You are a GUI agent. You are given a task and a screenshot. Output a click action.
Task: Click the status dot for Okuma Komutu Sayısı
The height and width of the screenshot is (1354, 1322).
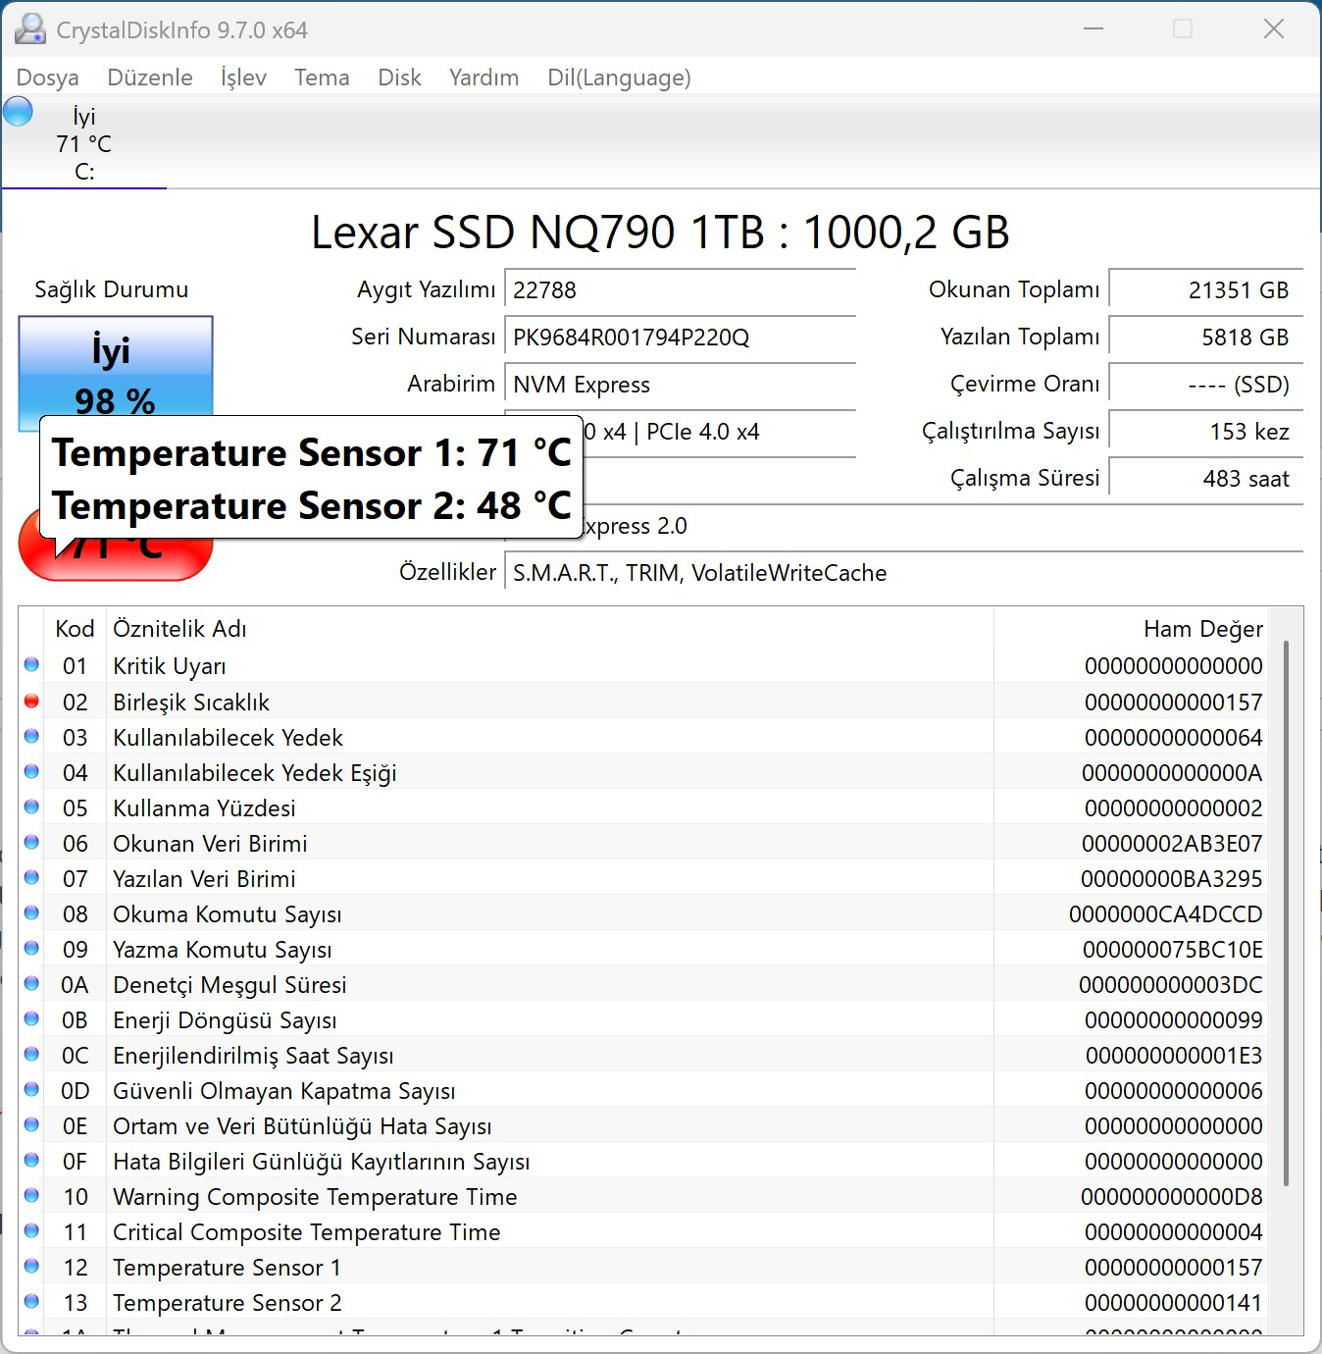point(31,913)
